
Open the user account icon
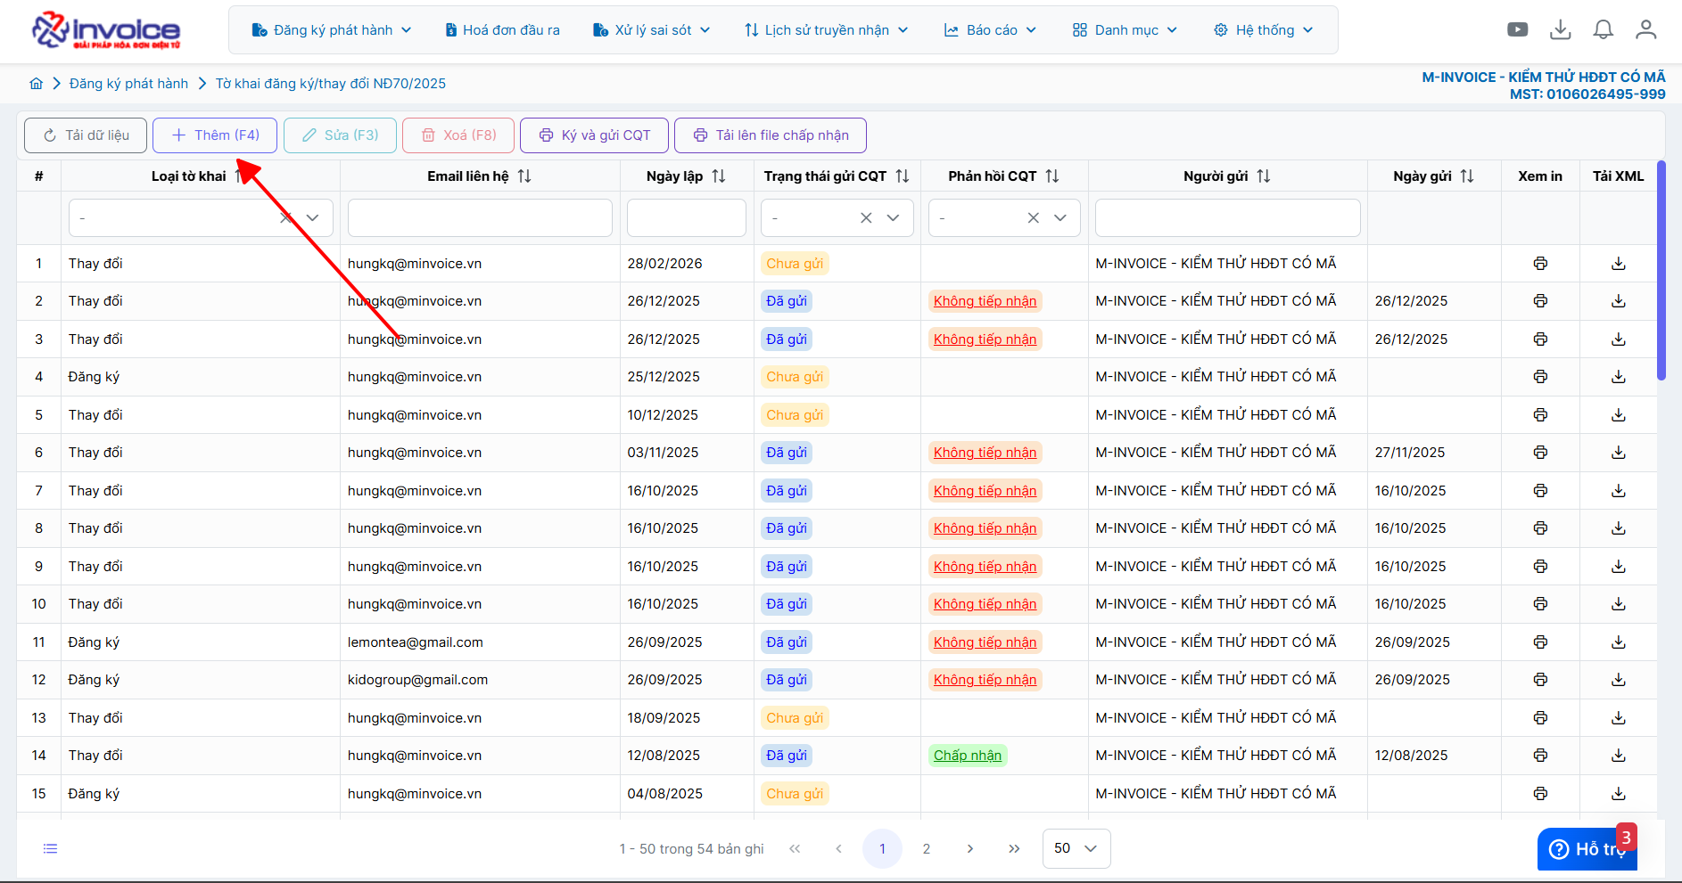[1645, 29]
